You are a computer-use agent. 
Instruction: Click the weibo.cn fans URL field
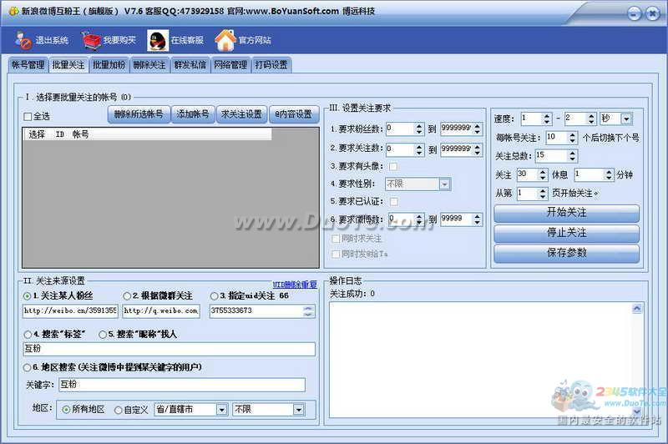70,311
